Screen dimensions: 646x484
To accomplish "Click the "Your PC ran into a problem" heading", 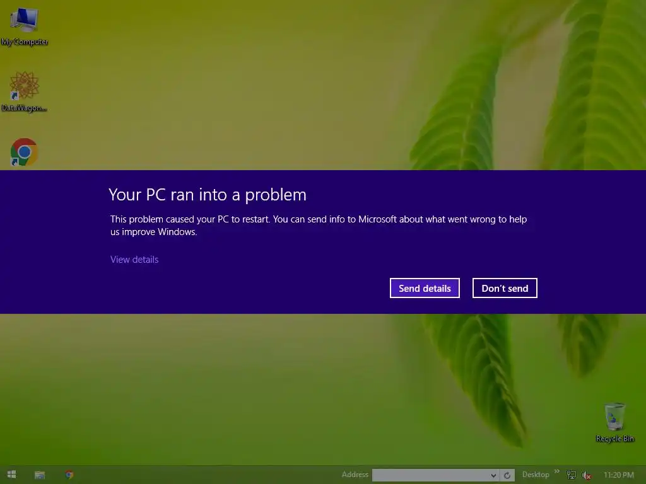I will tap(208, 195).
